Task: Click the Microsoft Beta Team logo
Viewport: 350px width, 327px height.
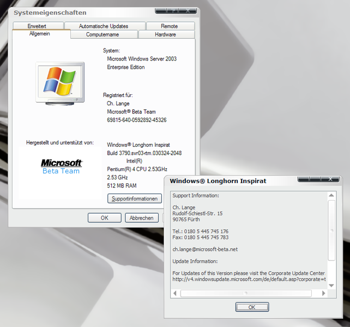Action: 61,166
